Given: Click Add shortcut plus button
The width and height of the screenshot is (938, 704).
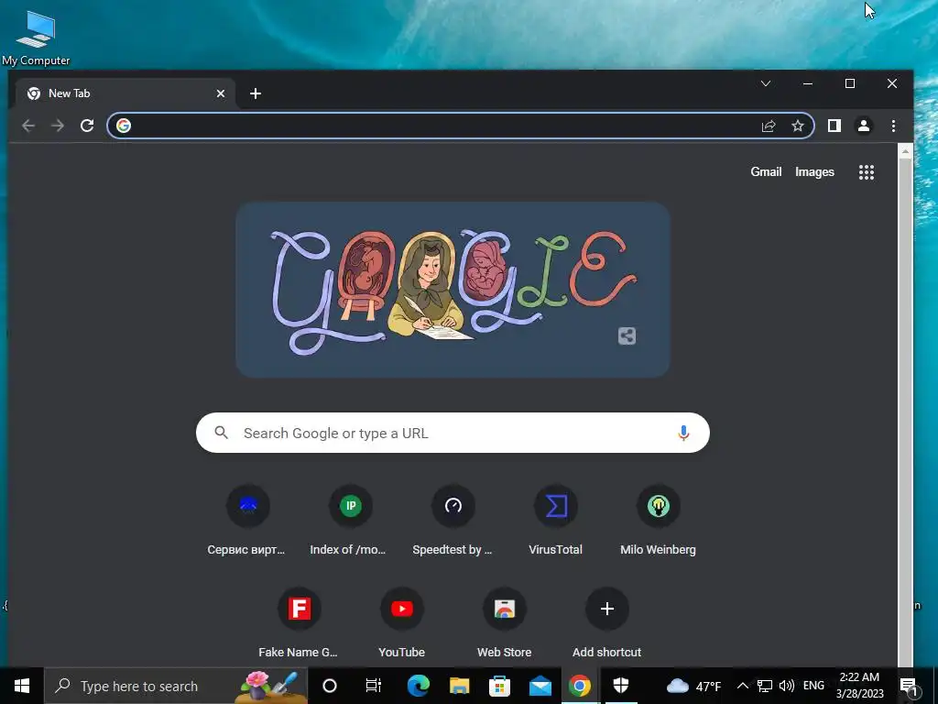Looking at the screenshot, I should click(x=606, y=609).
